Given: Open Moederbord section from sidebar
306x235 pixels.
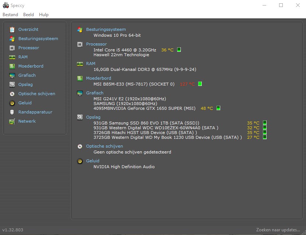Looking at the screenshot, I should coord(31,66).
